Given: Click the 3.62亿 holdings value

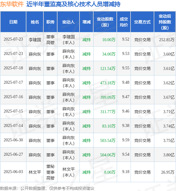Looking at the screenshot, I should (169, 83).
